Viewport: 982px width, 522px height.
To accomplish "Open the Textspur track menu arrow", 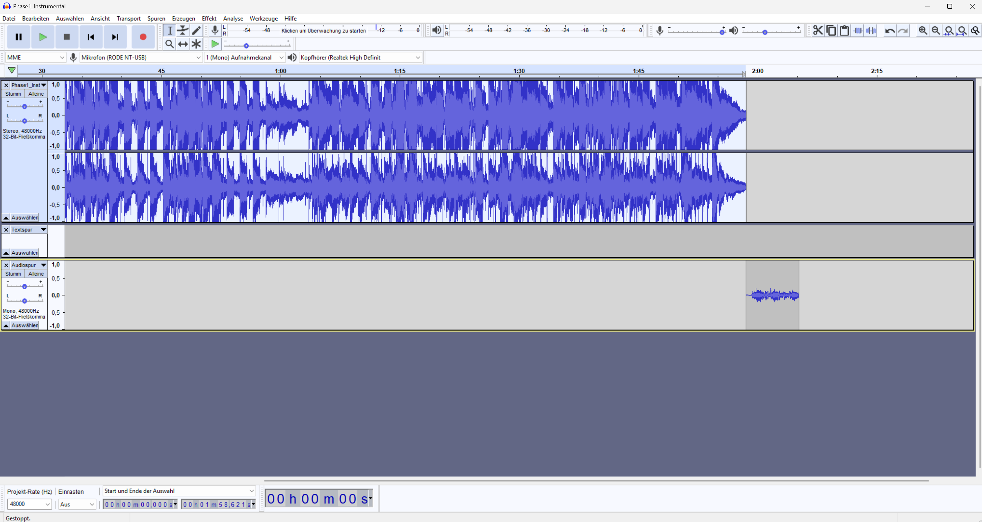I will point(43,229).
